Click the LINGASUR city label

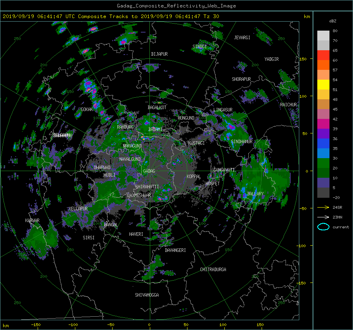click(x=223, y=110)
